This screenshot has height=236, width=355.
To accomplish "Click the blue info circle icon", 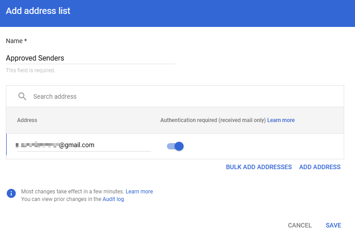I will pyautogui.click(x=11, y=193).
